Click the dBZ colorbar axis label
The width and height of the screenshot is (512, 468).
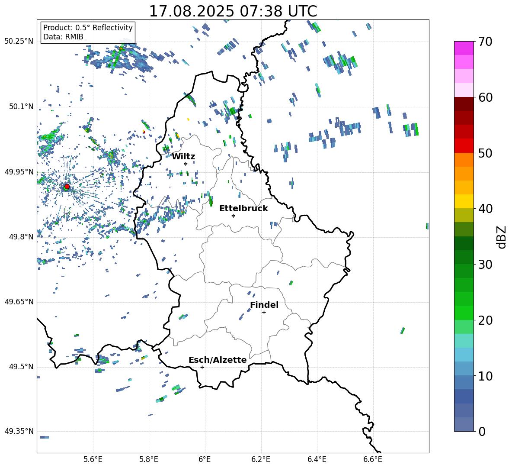click(x=502, y=237)
